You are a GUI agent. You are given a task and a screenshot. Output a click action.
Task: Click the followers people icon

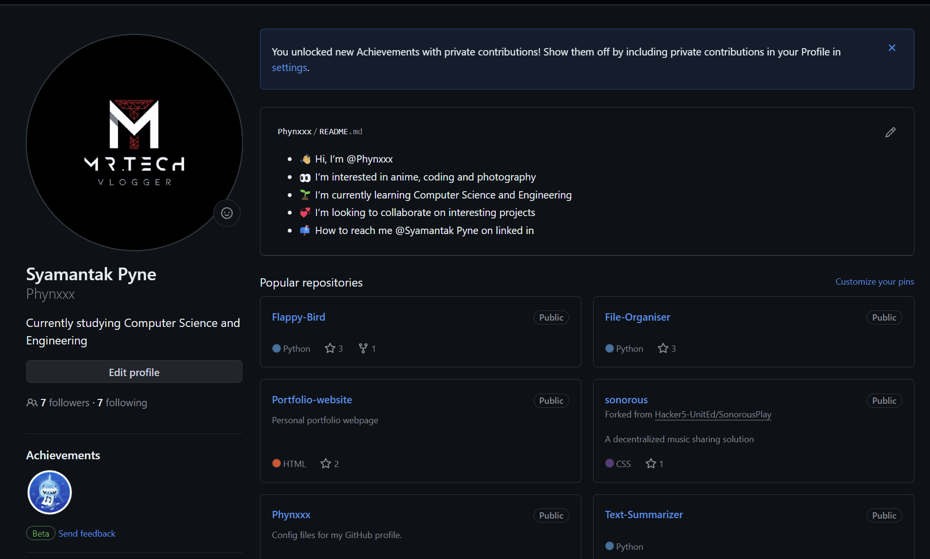[31, 402]
